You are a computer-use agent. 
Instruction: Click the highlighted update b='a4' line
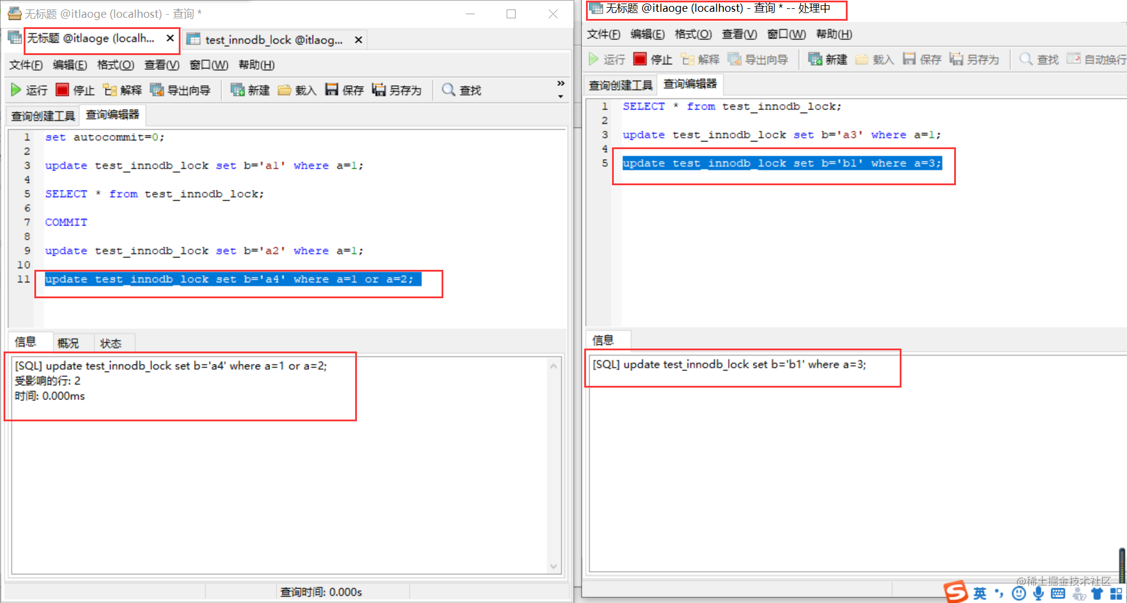click(233, 279)
